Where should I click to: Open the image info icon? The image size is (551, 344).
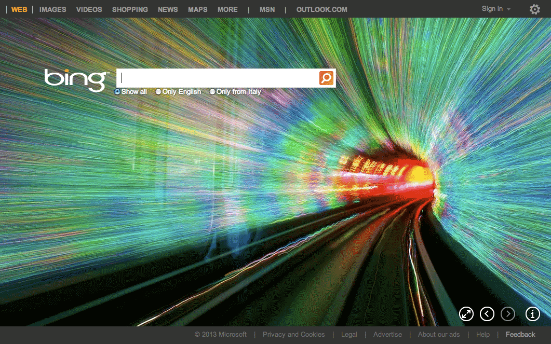tap(532, 314)
